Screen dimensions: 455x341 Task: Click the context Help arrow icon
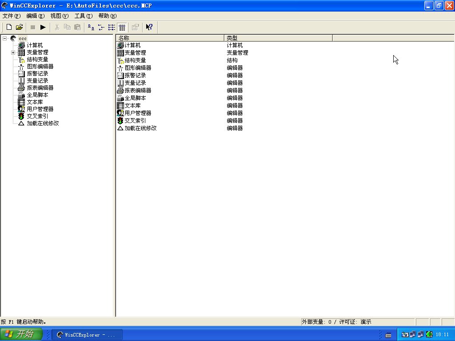pos(149,27)
